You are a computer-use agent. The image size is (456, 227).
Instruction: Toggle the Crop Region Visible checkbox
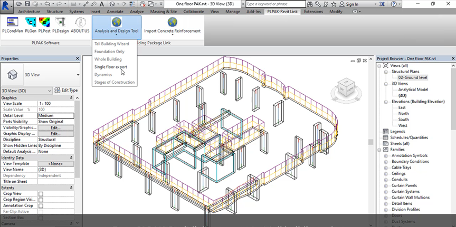[x=41, y=200]
